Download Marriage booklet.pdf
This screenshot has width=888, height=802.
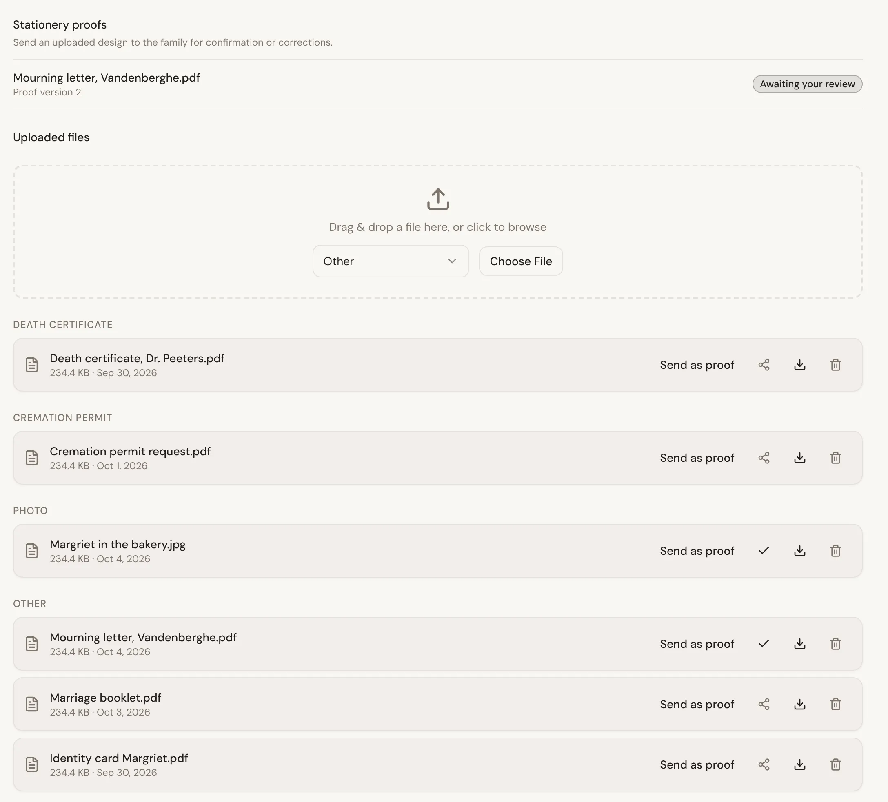click(799, 704)
